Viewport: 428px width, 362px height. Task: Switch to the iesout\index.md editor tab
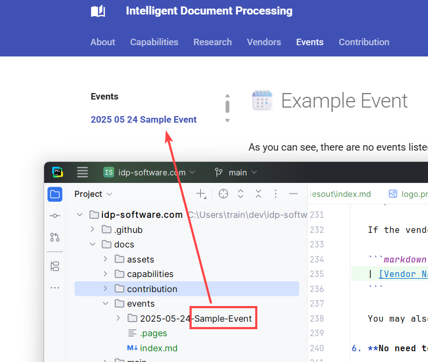click(340, 194)
